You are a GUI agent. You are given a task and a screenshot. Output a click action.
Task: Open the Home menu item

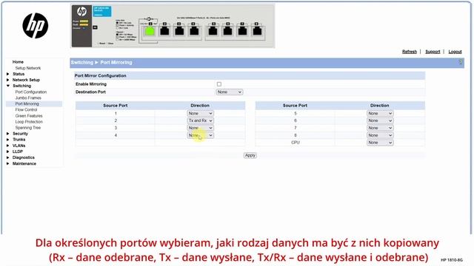[18, 62]
